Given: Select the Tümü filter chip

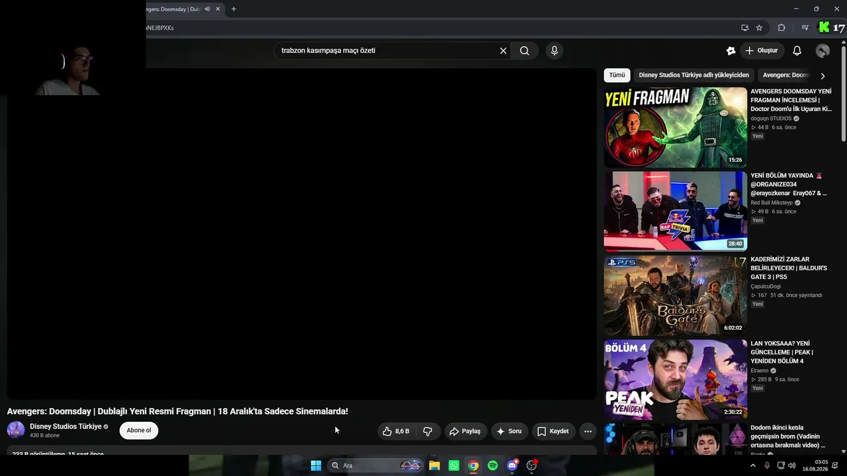Looking at the screenshot, I should point(617,75).
